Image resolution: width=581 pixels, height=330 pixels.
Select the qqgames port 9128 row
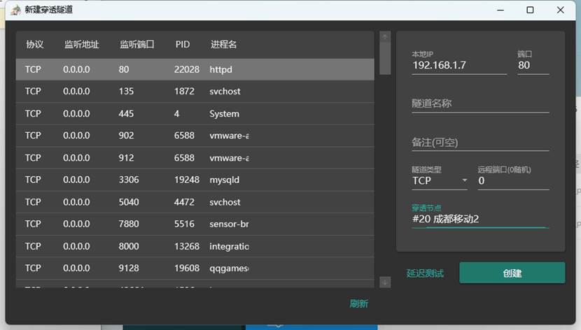click(x=195, y=268)
